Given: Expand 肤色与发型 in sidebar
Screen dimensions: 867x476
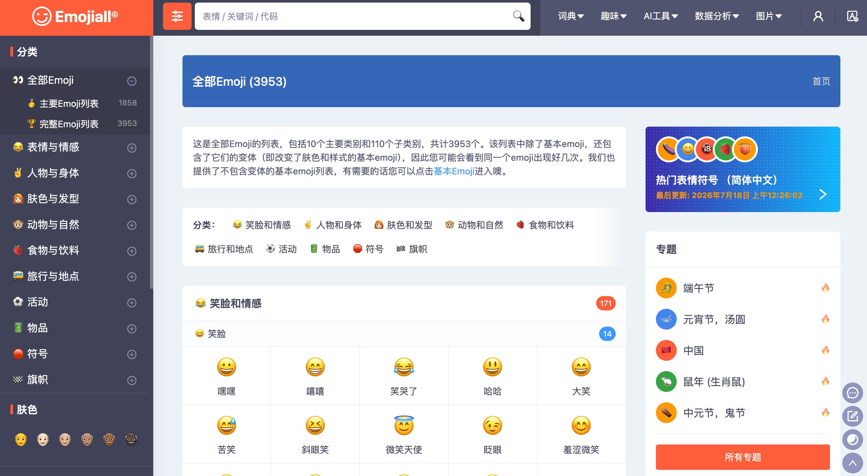Looking at the screenshot, I should click(x=132, y=199).
